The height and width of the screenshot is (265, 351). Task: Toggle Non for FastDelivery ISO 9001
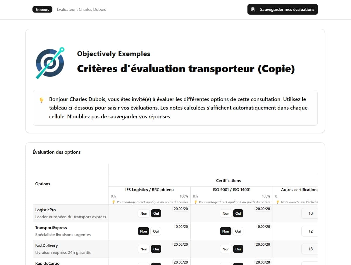(x=226, y=249)
